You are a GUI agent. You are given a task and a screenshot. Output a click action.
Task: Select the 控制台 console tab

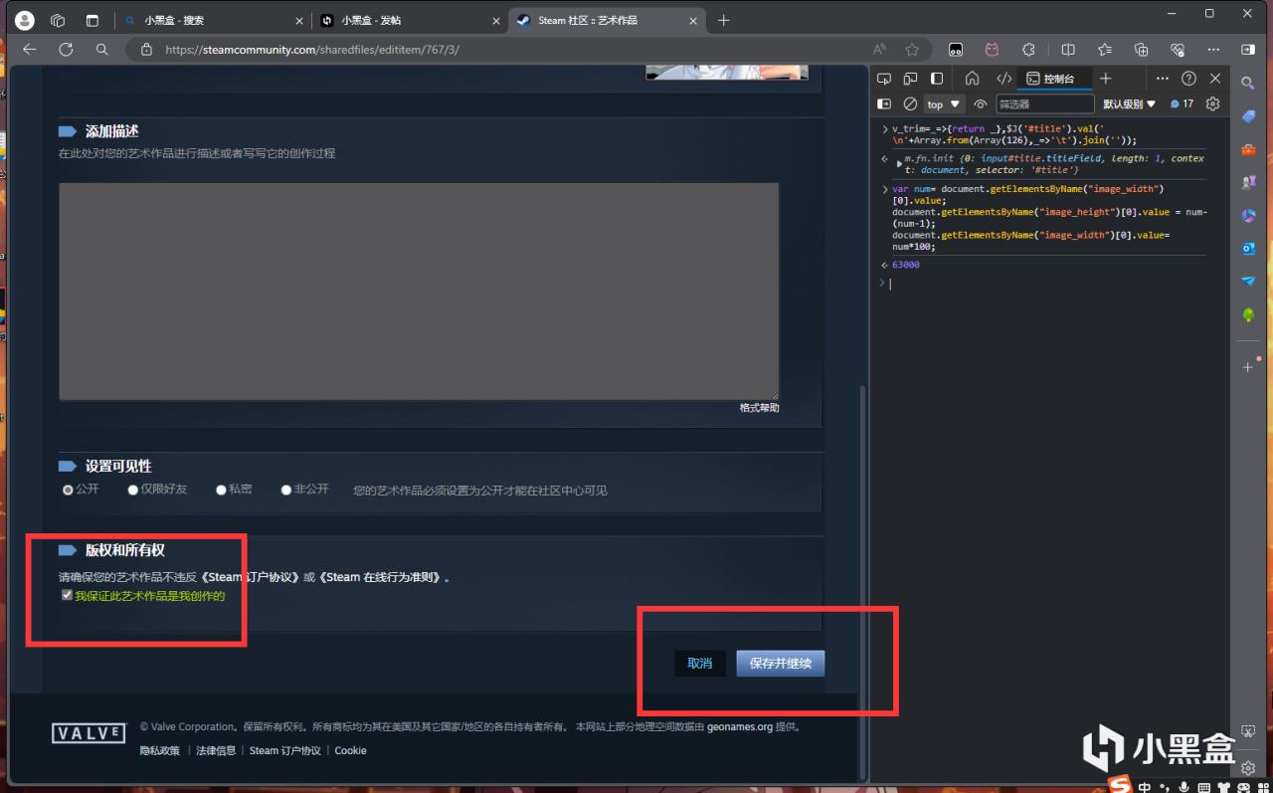(x=1057, y=79)
